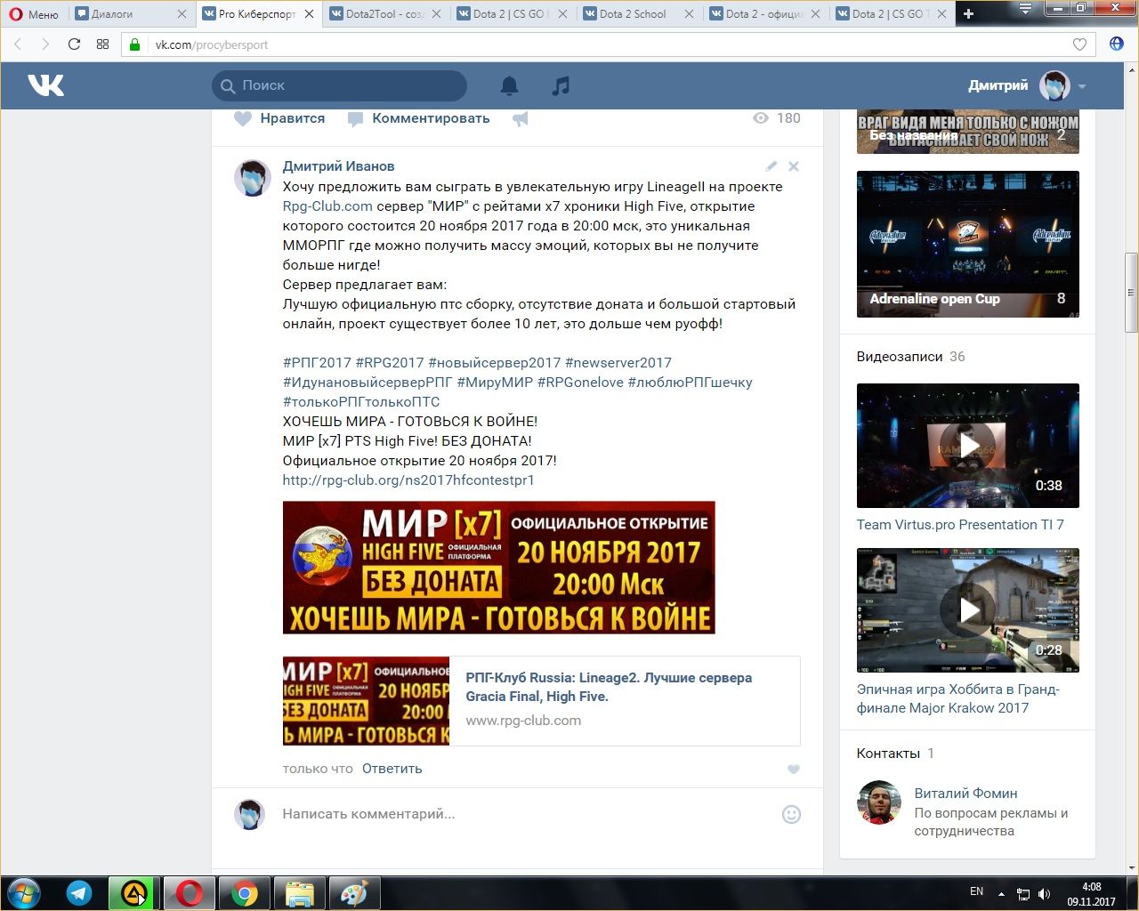Screen dimensions: 1139x911
Task: Click the volume speaker tray icon
Action: click(x=1045, y=894)
